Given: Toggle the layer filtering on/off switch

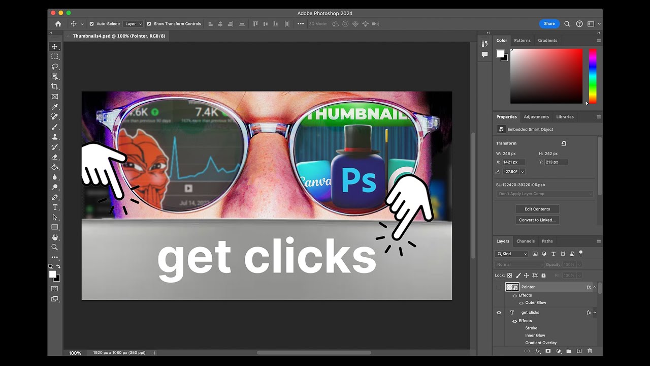Looking at the screenshot, I should (581, 253).
